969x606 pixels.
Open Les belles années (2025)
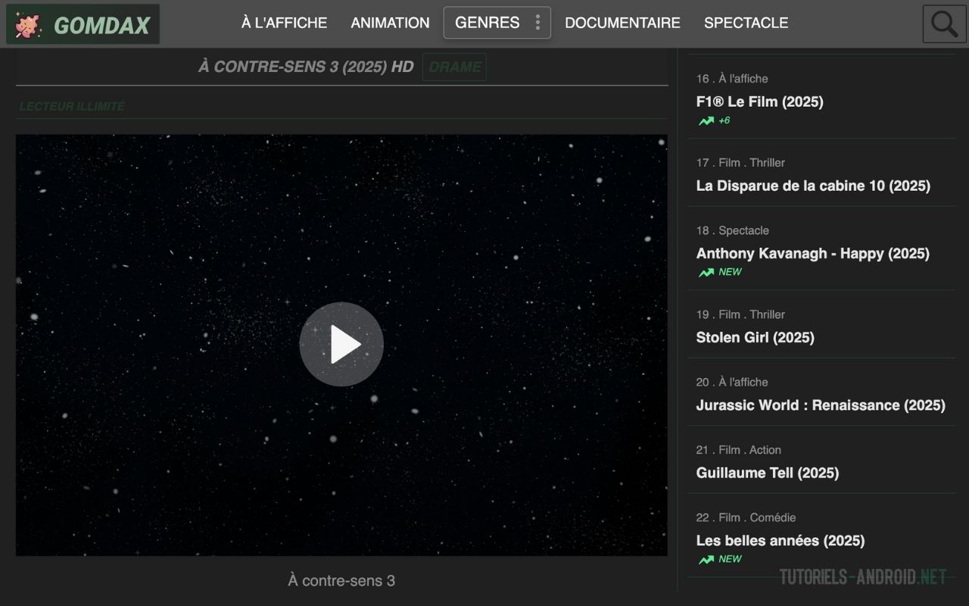pos(780,541)
